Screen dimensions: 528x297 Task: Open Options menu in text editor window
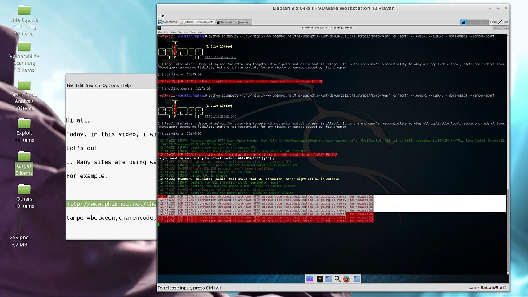pyautogui.click(x=111, y=85)
